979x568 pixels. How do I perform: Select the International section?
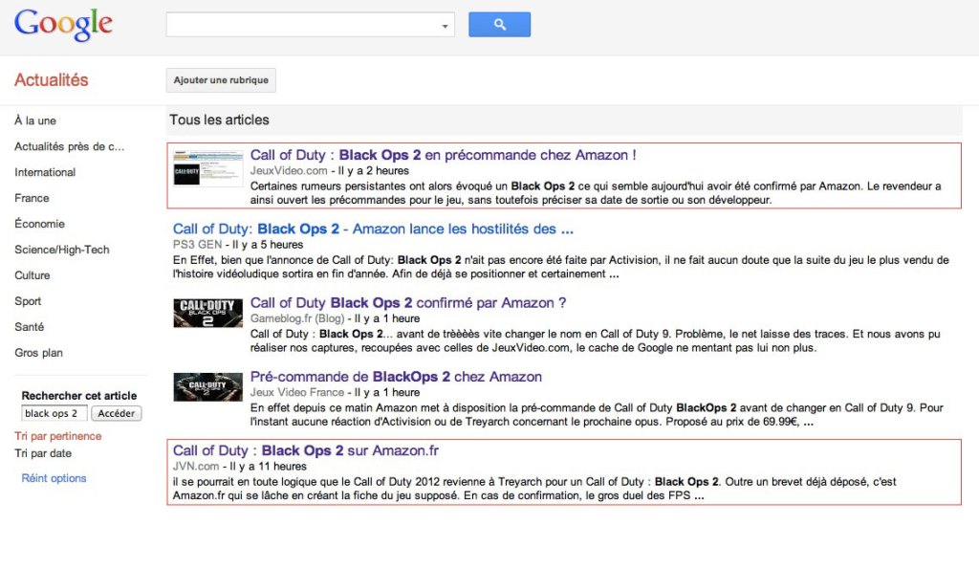click(x=45, y=172)
